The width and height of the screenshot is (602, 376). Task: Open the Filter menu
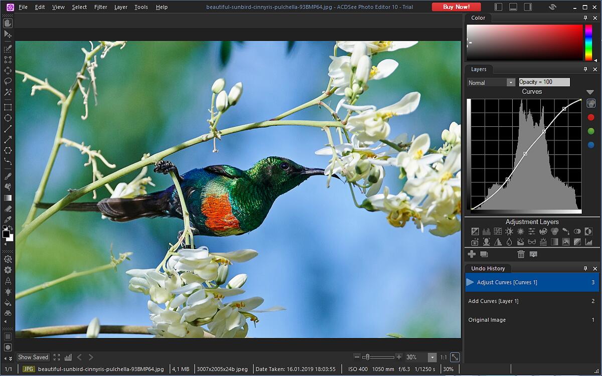click(100, 7)
